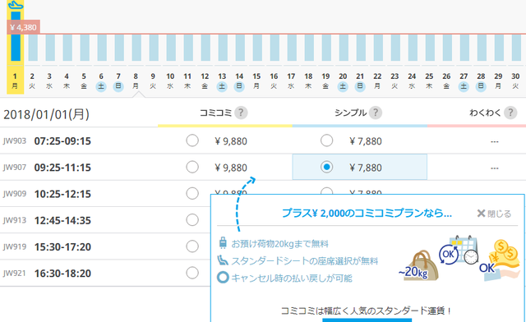
Task: Click flight number JW921
Action: [x=15, y=273]
